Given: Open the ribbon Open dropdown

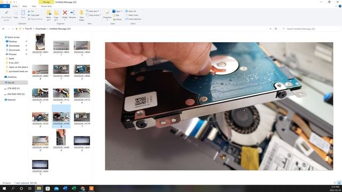Looking at the screenshot, I should point(118,11).
